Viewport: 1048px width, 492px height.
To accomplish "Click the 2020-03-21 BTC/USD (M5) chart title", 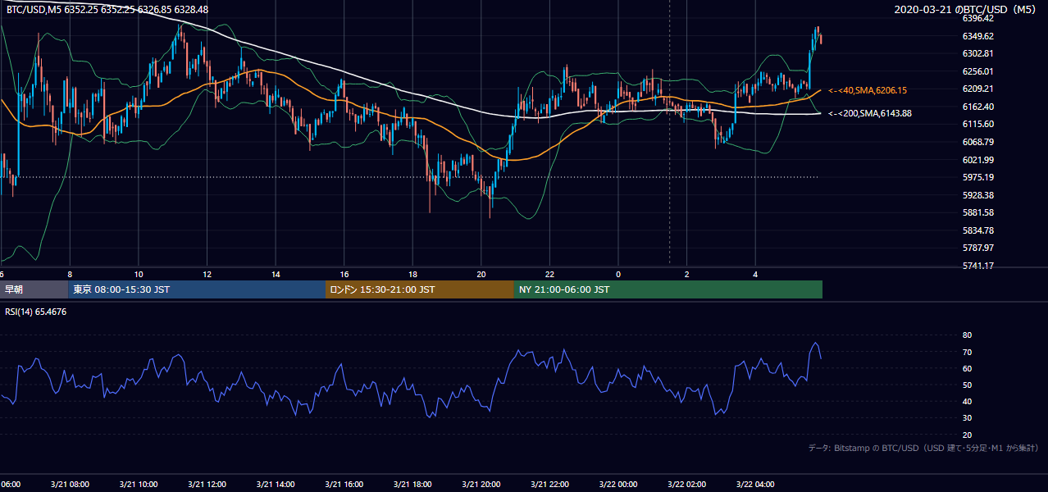I will click(x=967, y=10).
